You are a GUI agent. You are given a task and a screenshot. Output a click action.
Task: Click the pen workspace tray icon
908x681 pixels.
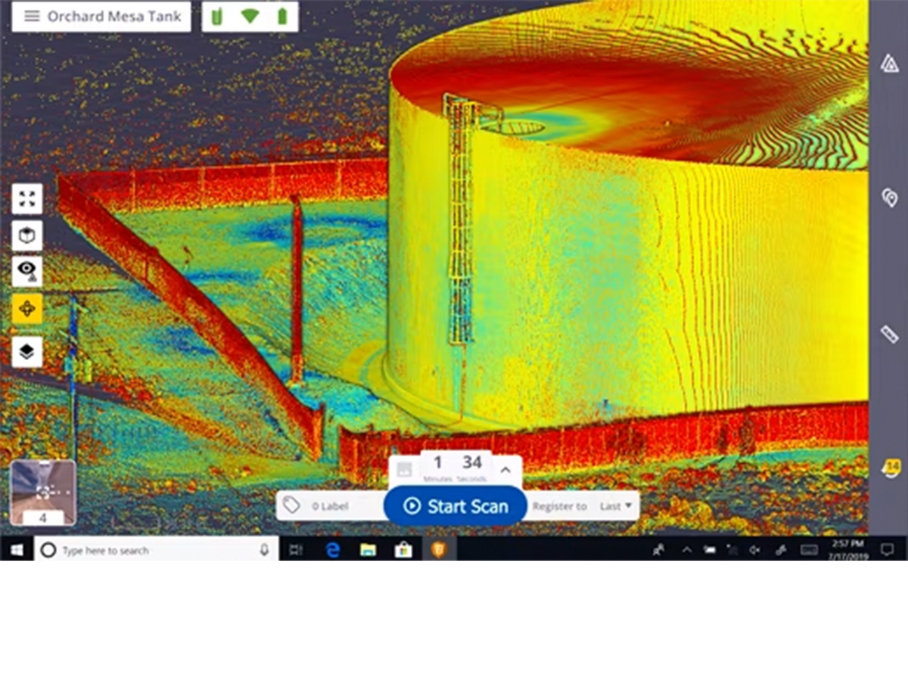(x=781, y=550)
